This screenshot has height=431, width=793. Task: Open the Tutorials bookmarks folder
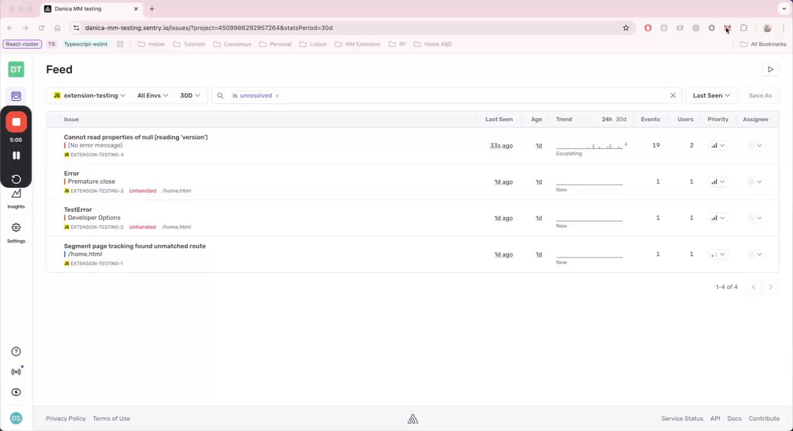(x=189, y=44)
